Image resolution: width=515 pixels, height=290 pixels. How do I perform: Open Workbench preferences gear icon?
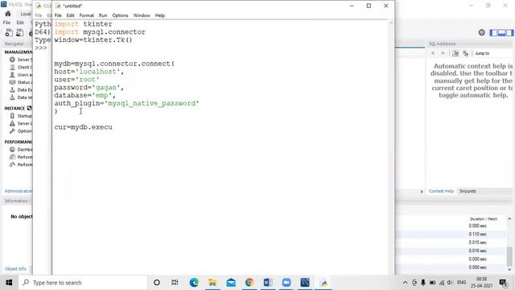pos(481,32)
